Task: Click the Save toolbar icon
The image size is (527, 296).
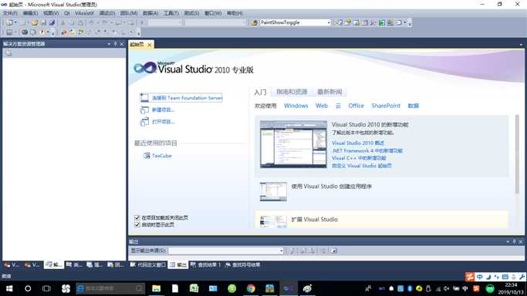Action: tap(43, 22)
